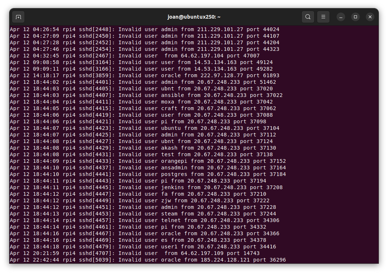Open a new terminal tab
Viewport: 388px width, 274px height.
click(18, 17)
